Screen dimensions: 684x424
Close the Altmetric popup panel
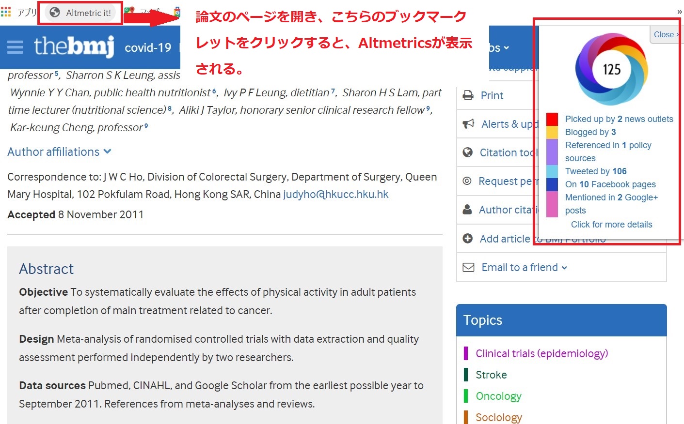(665, 34)
